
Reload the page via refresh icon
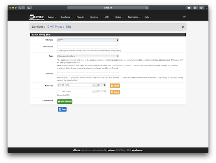coord(147,8)
